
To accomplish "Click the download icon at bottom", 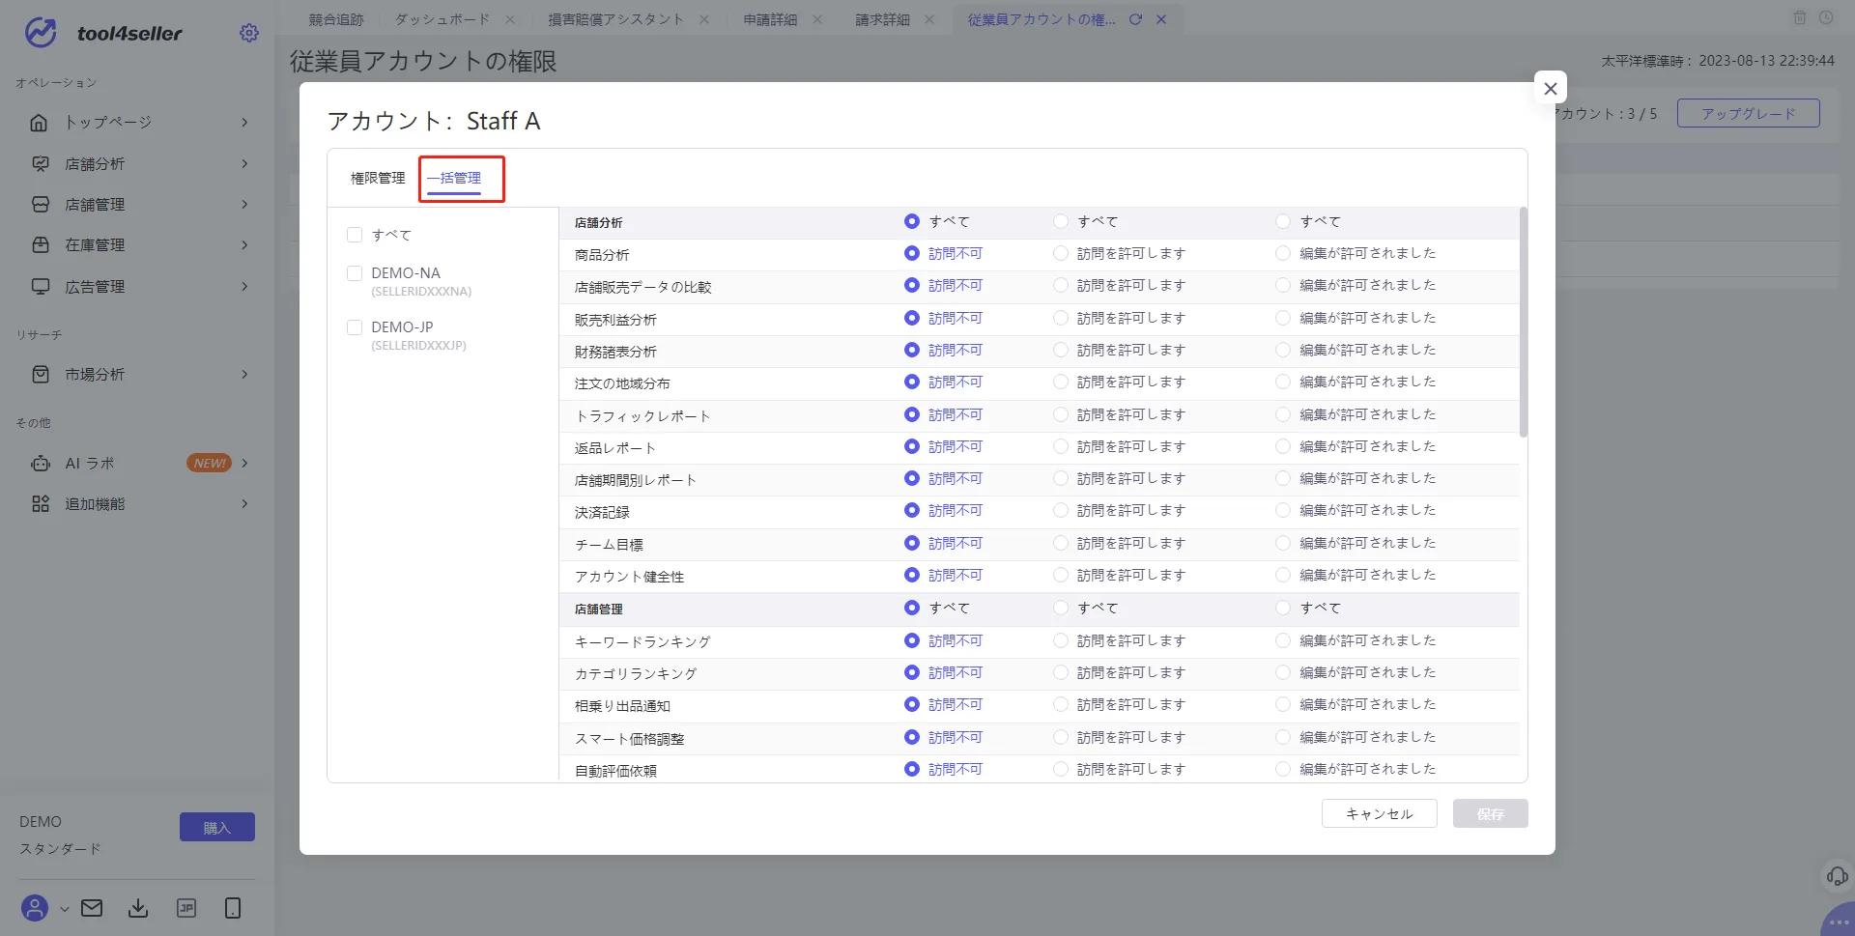I will 138,908.
